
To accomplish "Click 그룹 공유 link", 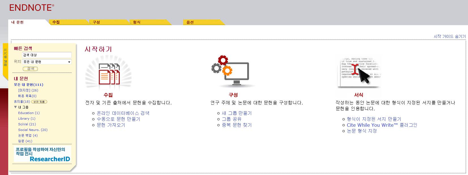I will click(232, 119).
